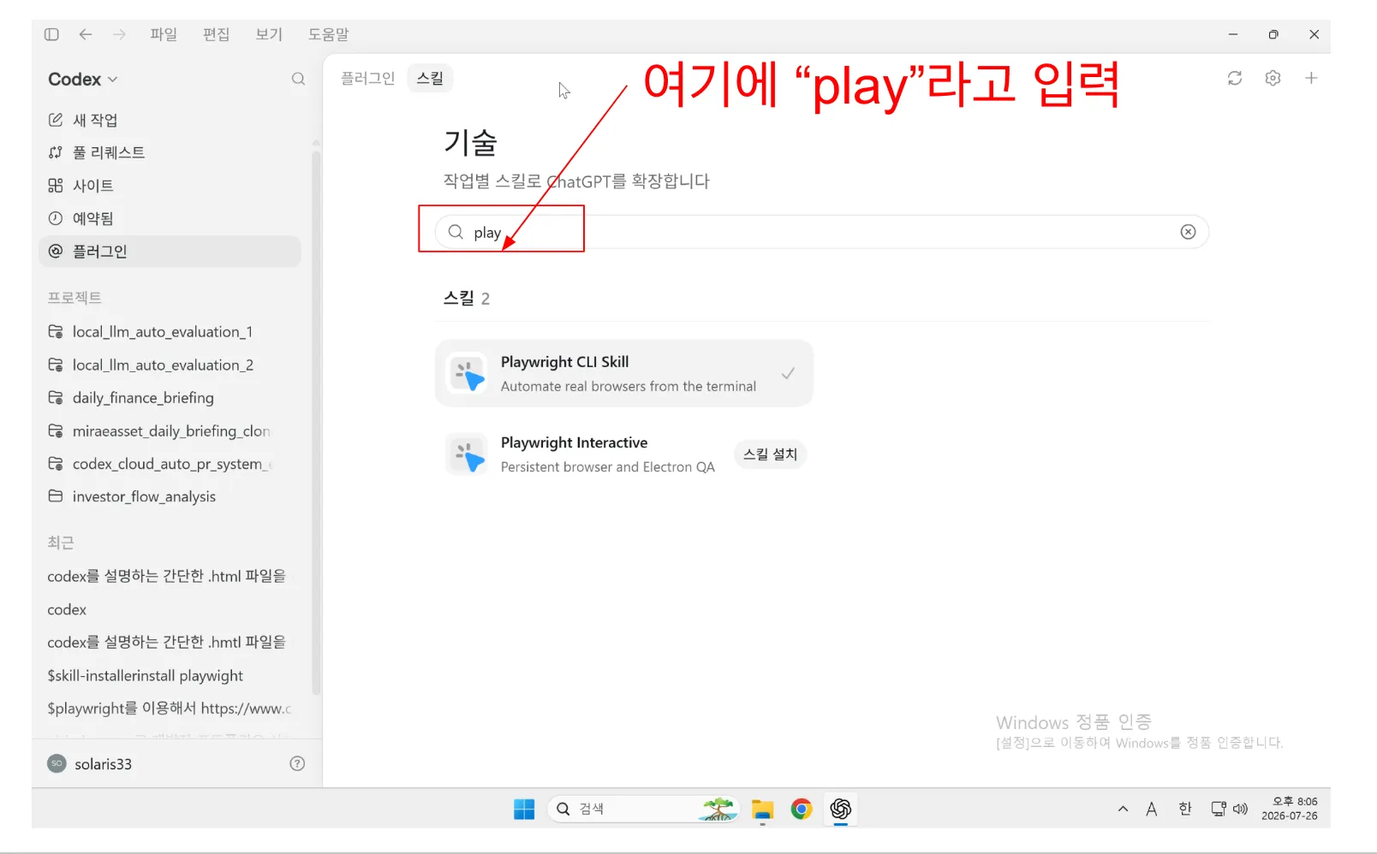
Task: Click the ChatGPT taskbar icon
Action: point(841,809)
